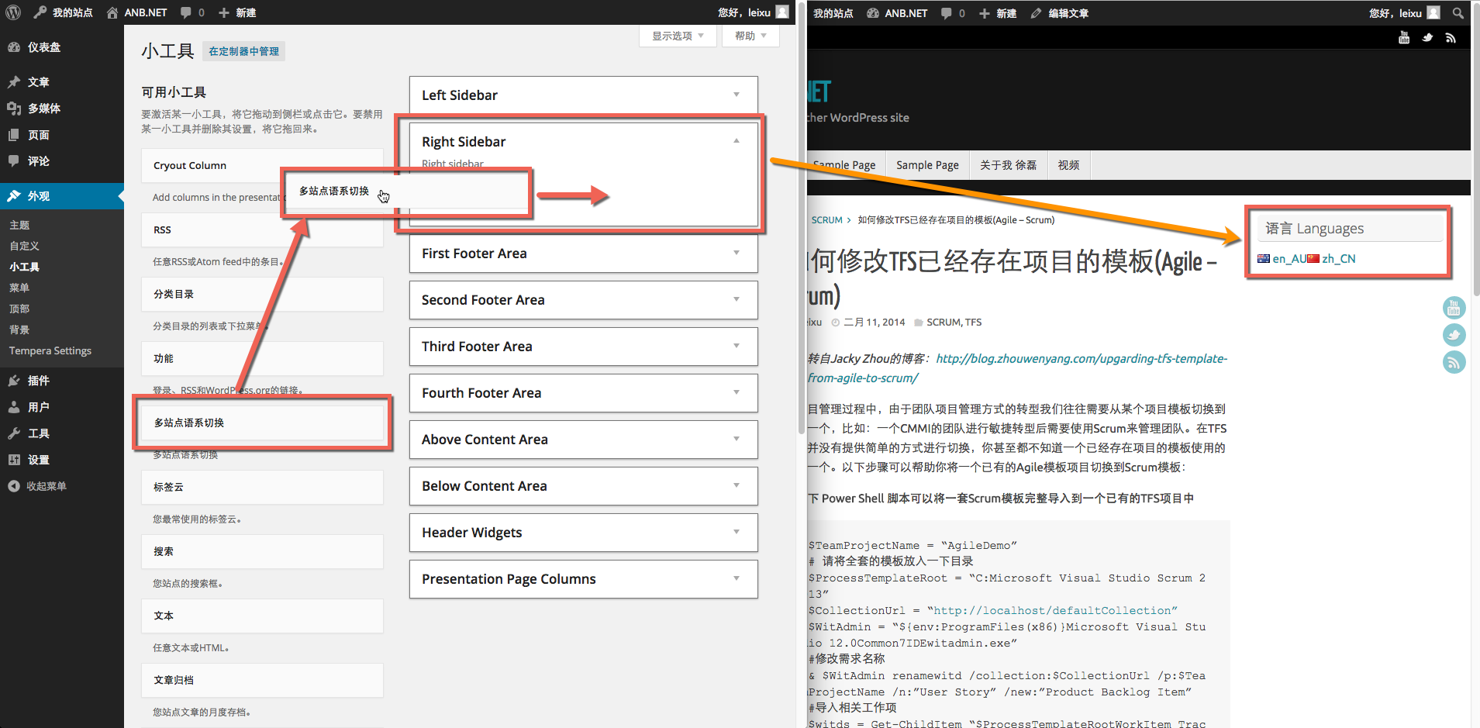Open the Tools (工具) wrench icon
Screen dimensions: 1480x728
14,433
